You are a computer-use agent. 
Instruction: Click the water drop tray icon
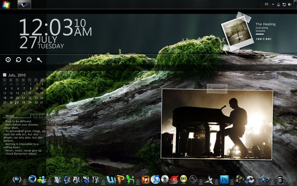click(x=278, y=5)
